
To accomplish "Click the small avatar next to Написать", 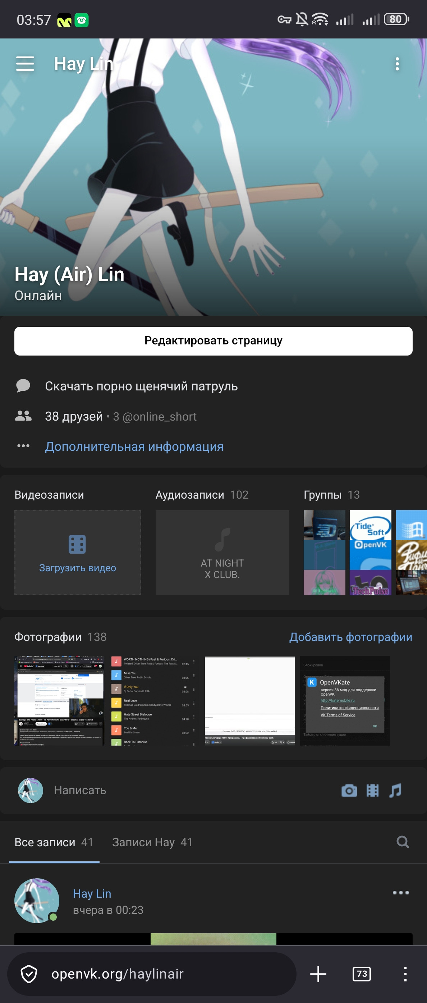I will point(30,790).
